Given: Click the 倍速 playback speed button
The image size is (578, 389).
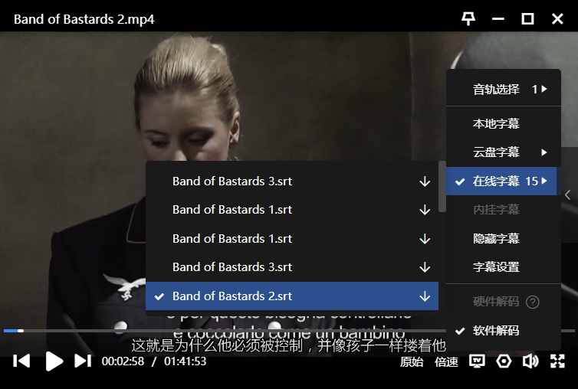Looking at the screenshot, I should pos(446,362).
